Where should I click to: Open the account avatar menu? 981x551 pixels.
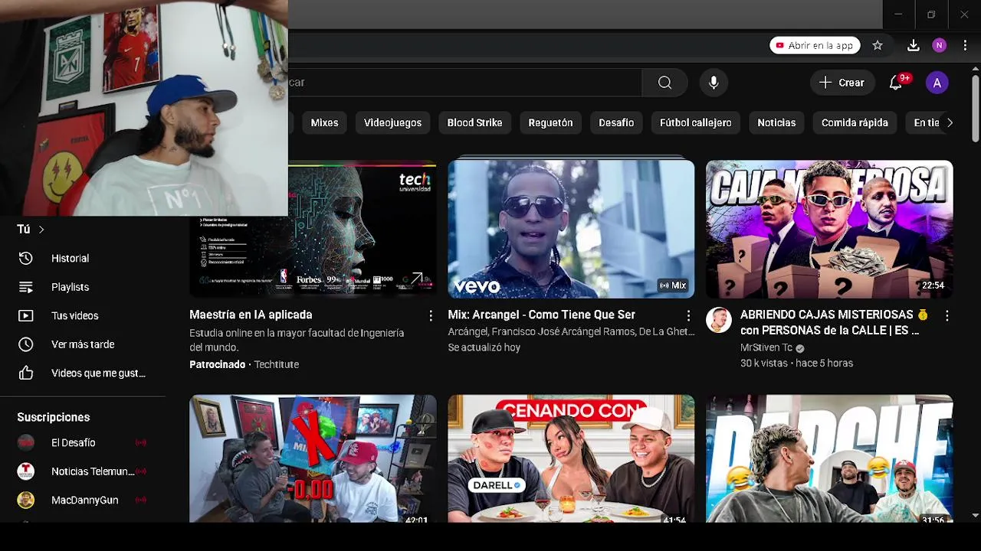click(x=937, y=83)
